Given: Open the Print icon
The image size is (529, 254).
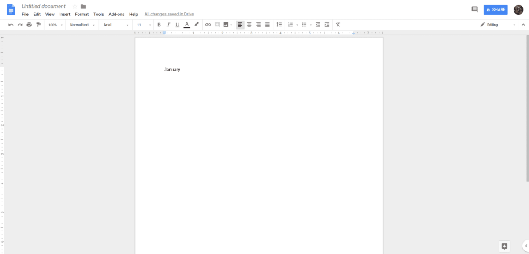Looking at the screenshot, I should (29, 25).
